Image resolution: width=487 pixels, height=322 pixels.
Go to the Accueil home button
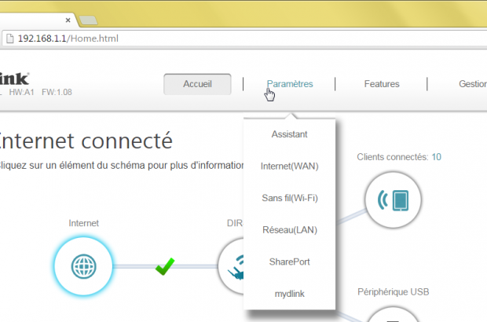(197, 84)
